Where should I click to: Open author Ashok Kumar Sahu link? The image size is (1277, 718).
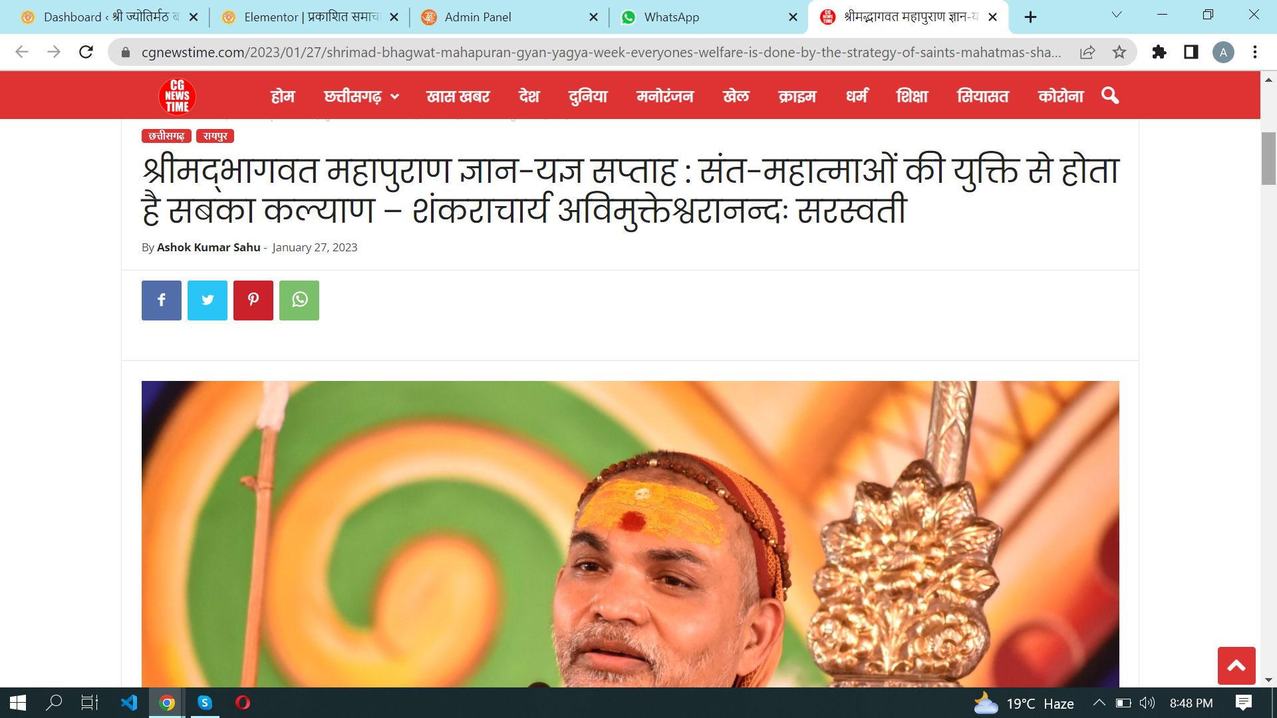point(208,247)
